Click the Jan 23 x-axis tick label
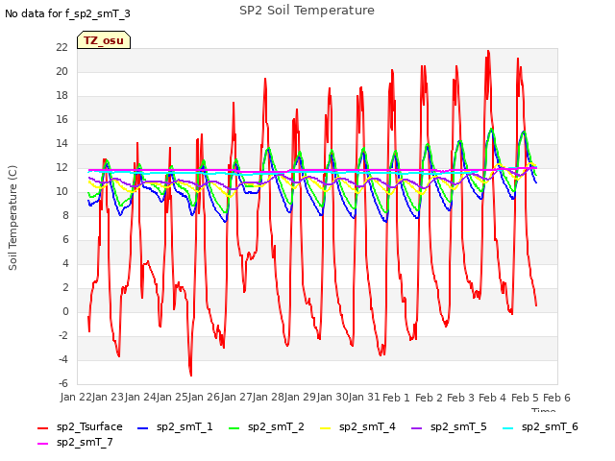615x461 pixels. (109, 398)
